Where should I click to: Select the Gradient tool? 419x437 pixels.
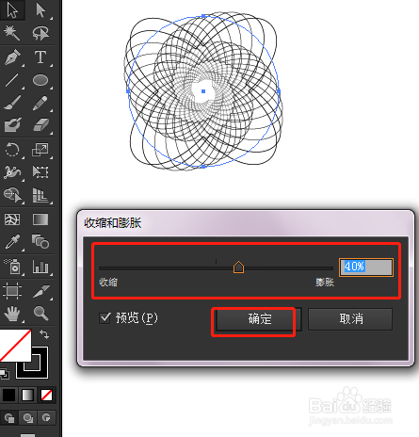[40, 219]
